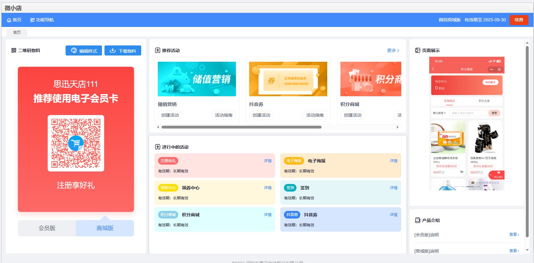534x263 pixels.
Task: Click the 思迅天店111 store name
Action: coord(76,84)
